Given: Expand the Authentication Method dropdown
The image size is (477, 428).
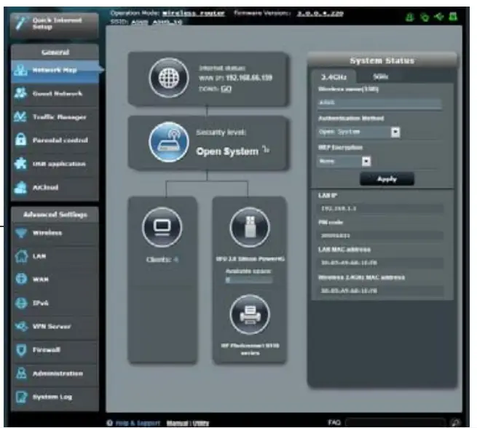Looking at the screenshot, I should click(x=395, y=132).
